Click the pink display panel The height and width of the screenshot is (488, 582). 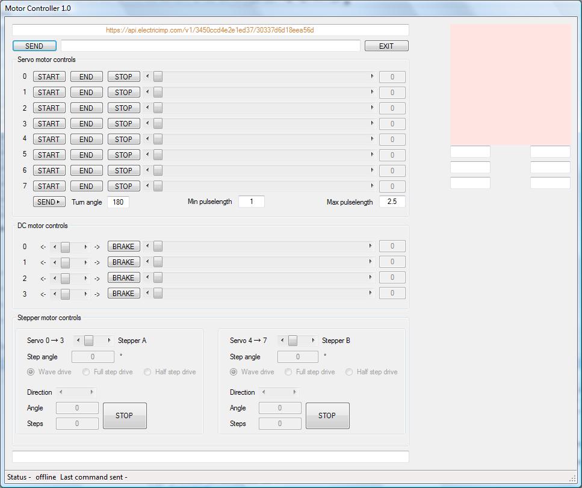[x=510, y=85]
